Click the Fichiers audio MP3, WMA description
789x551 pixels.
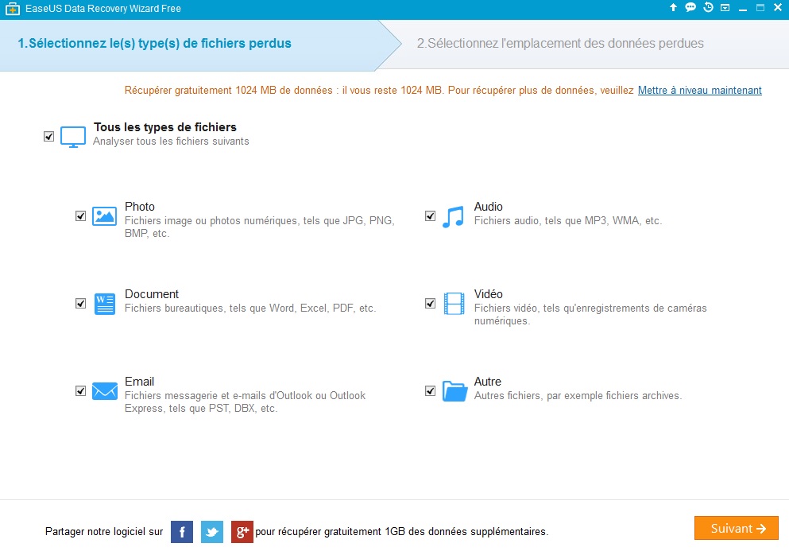click(x=568, y=220)
